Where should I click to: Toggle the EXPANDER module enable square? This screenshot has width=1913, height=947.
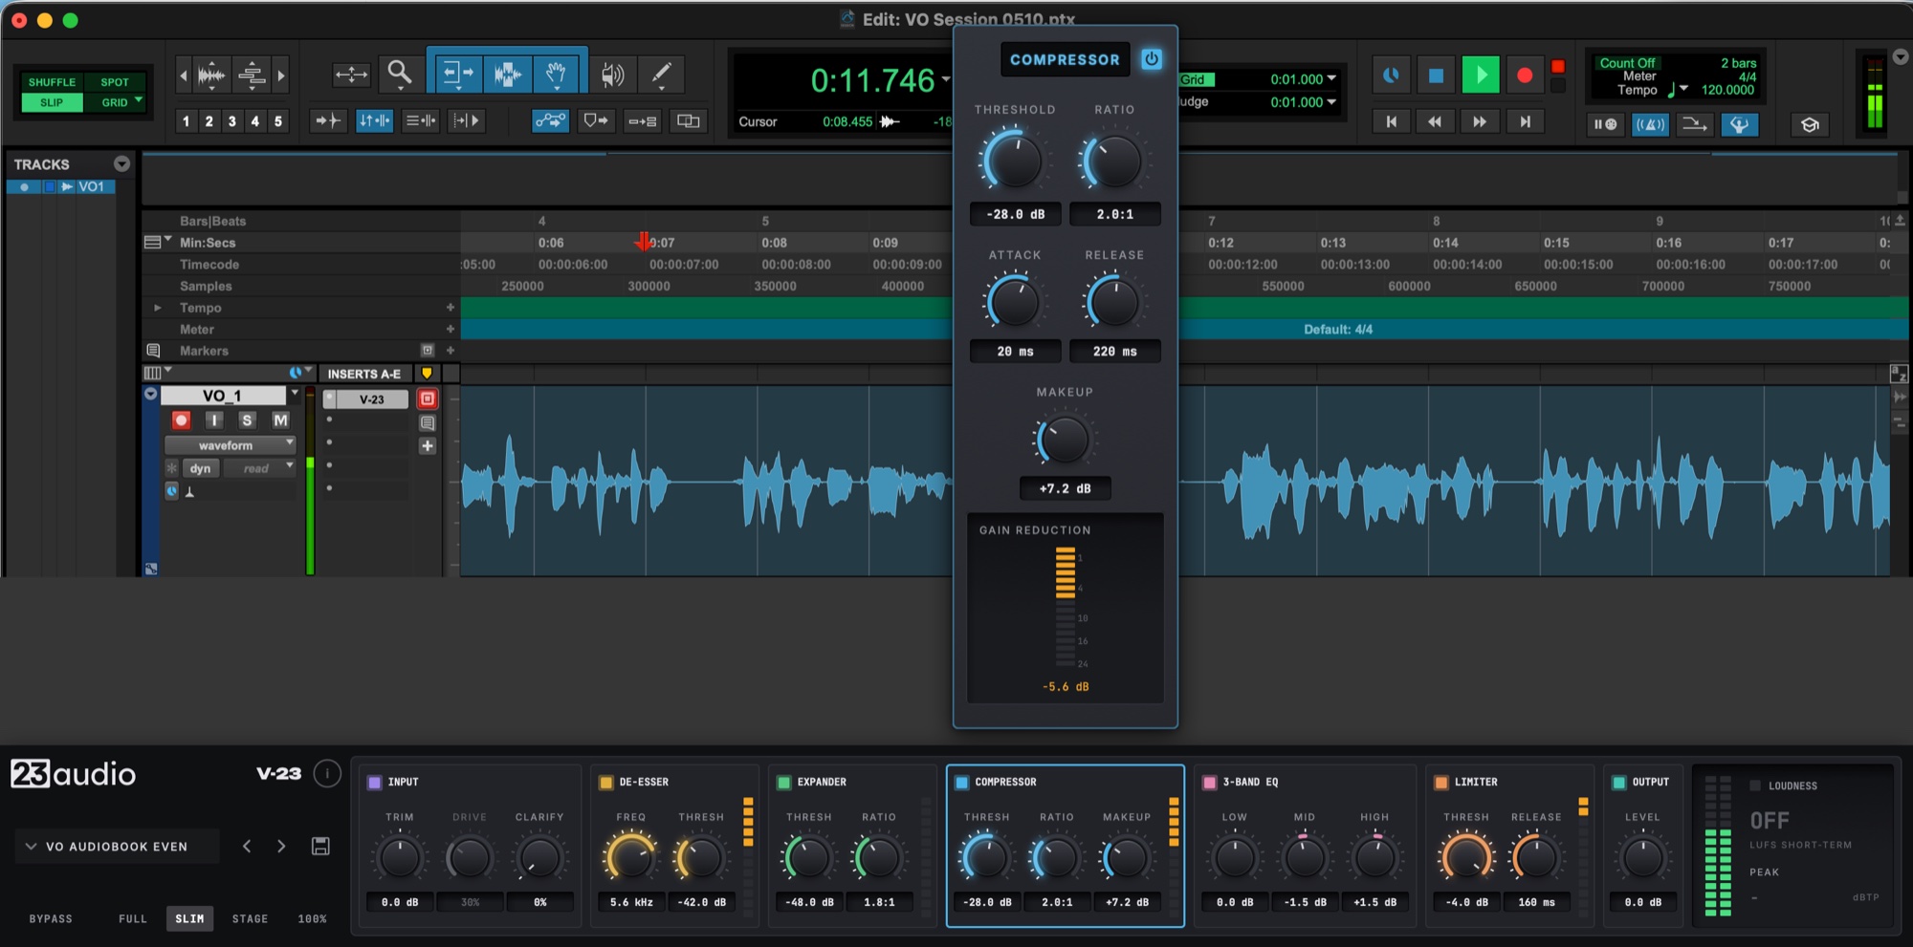point(784,782)
